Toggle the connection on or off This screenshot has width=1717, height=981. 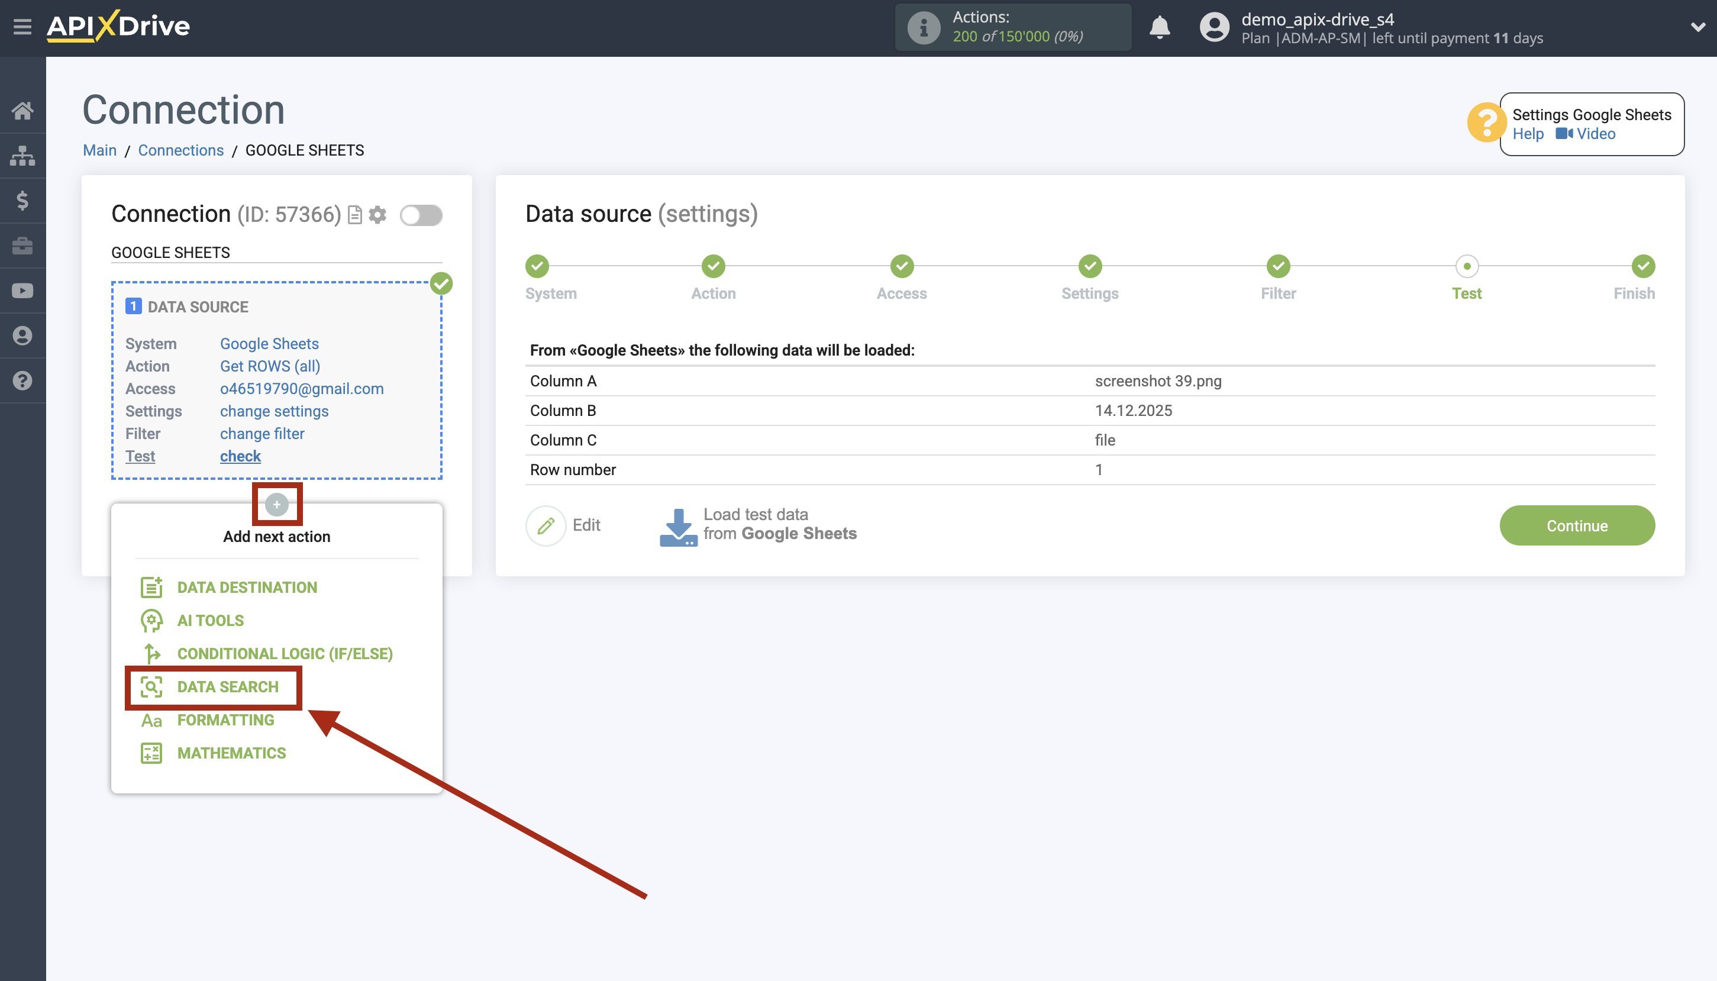click(x=422, y=214)
